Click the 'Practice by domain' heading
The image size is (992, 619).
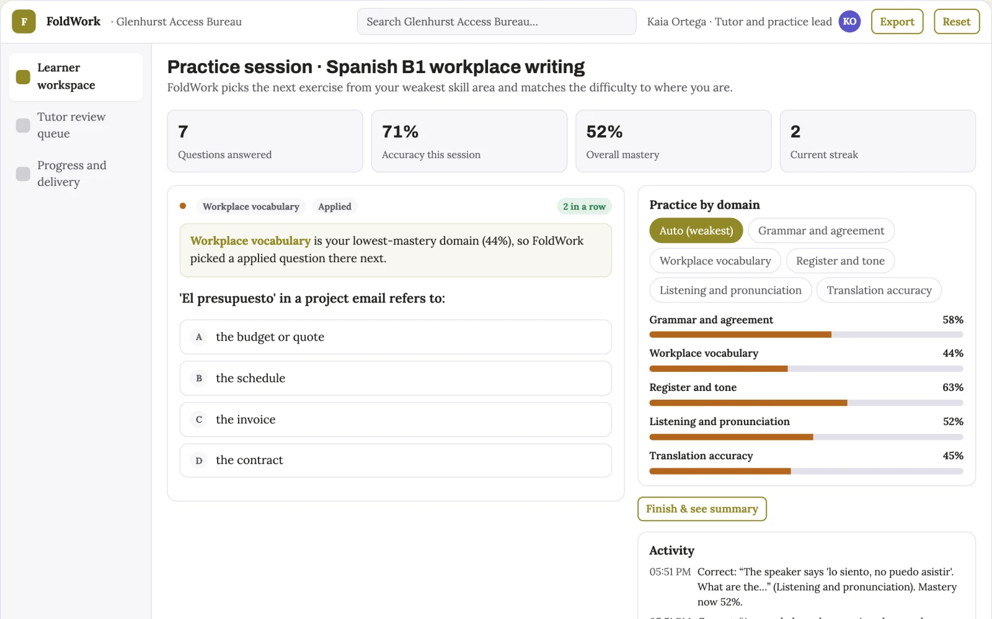(704, 204)
